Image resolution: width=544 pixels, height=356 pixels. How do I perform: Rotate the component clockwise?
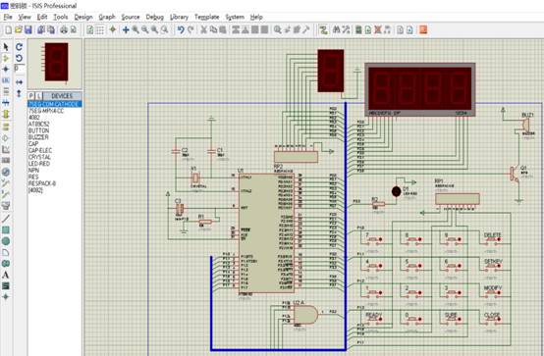(19, 47)
